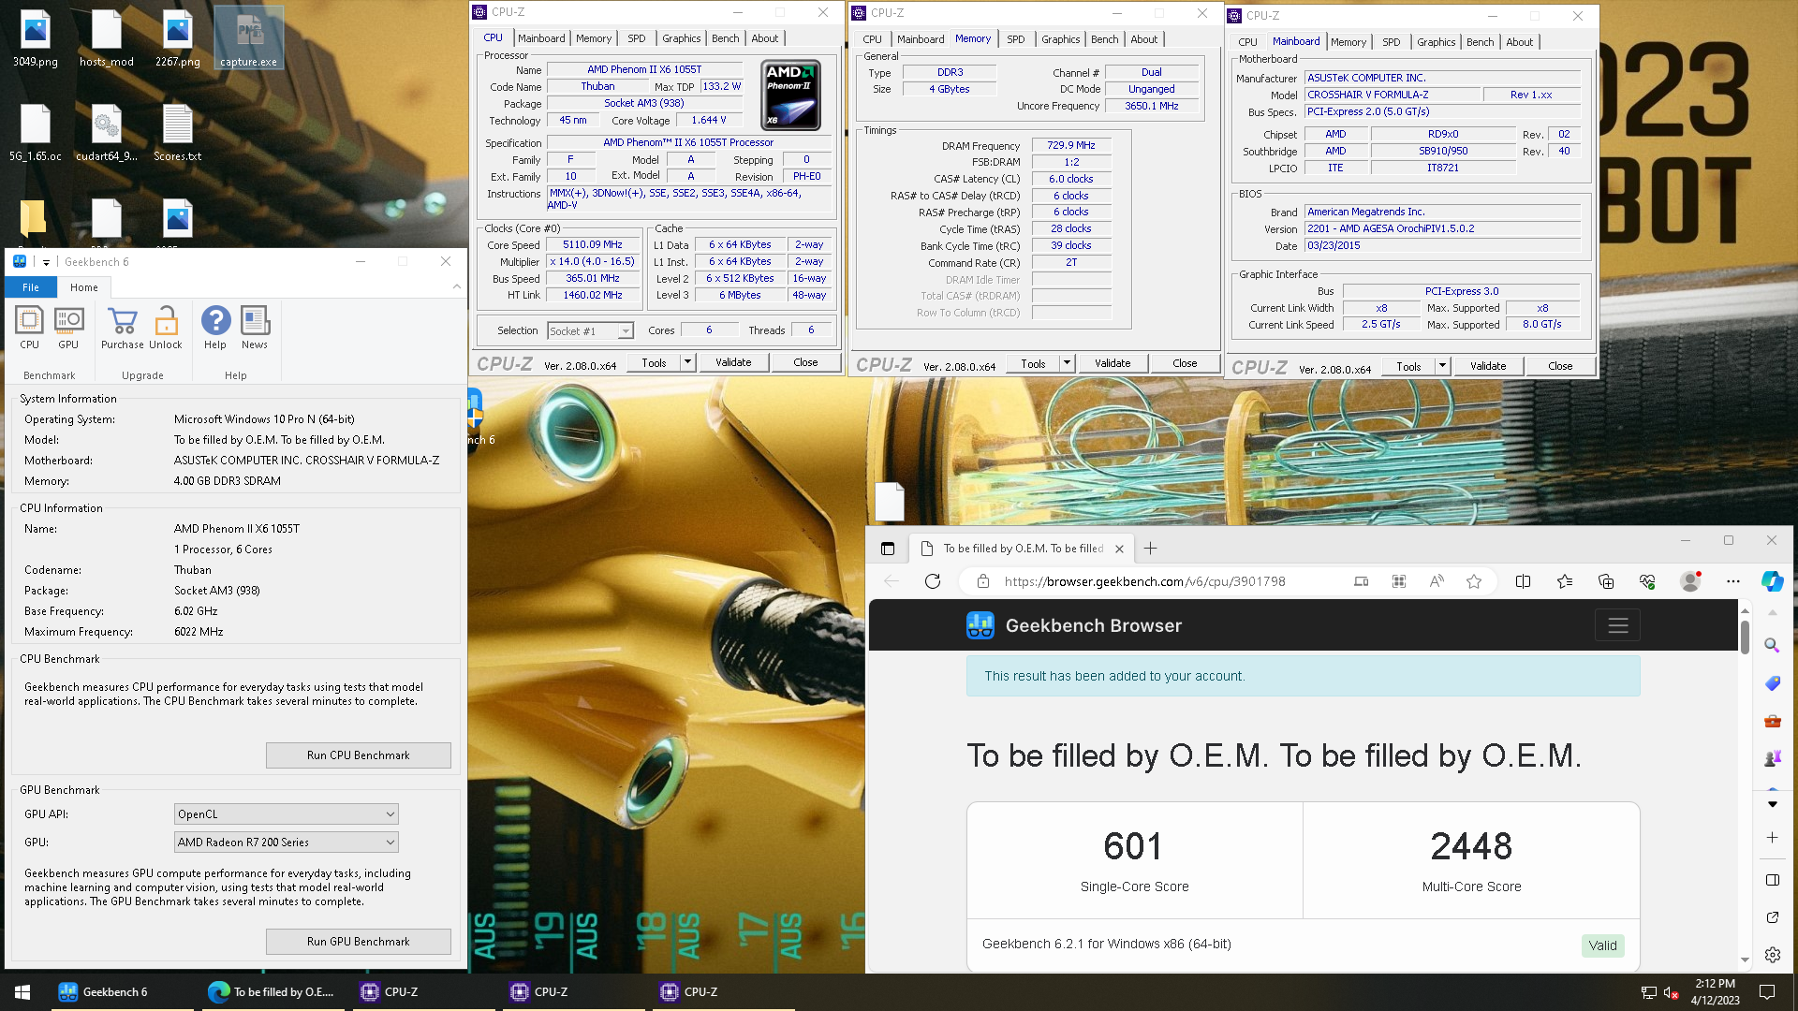Open Geekbench quick access toolbar dropdown arrow
This screenshot has width=1798, height=1011.
pyautogui.click(x=46, y=262)
